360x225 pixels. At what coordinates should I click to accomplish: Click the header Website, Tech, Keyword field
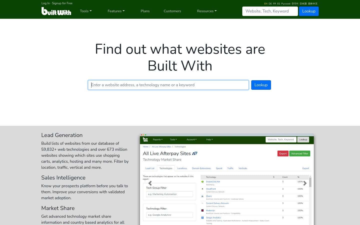[x=270, y=11]
